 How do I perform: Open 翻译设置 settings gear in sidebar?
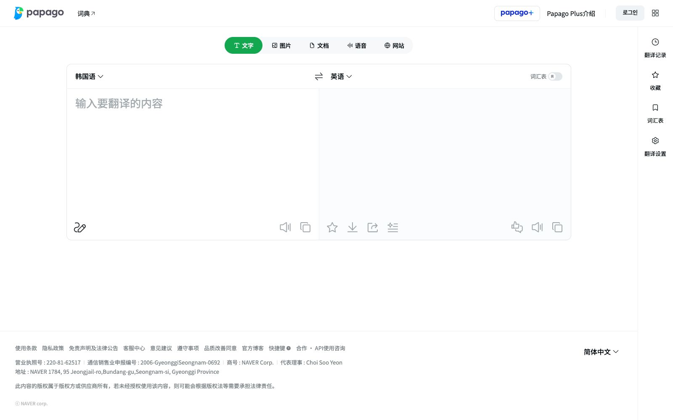tap(655, 147)
